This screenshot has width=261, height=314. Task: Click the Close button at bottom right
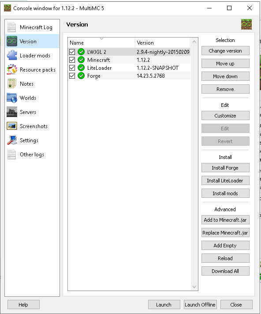point(236,305)
